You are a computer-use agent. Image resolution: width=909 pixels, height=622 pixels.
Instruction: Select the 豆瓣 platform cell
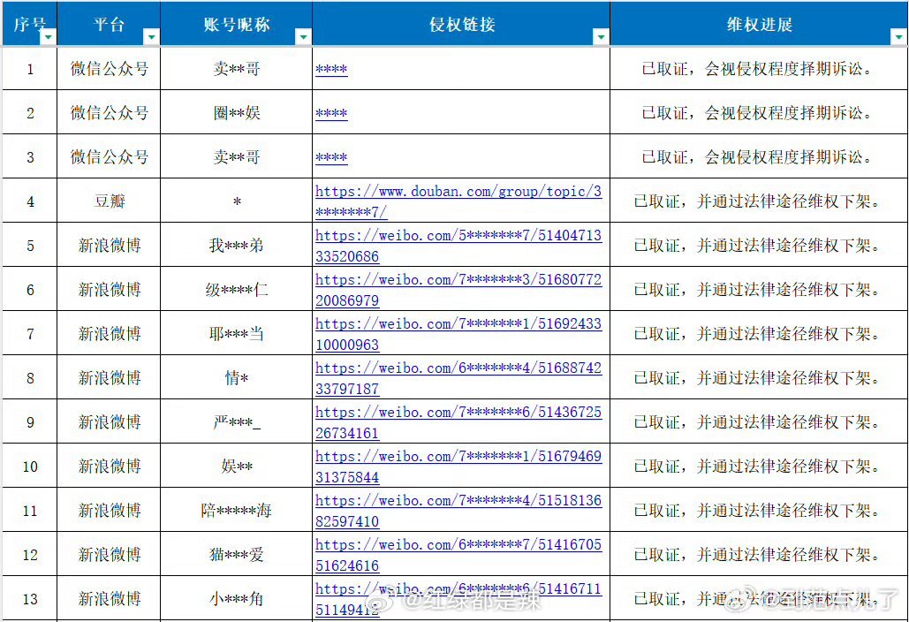click(109, 201)
